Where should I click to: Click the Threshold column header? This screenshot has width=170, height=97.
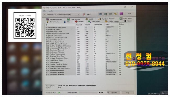pyautogui.click(x=98, y=24)
